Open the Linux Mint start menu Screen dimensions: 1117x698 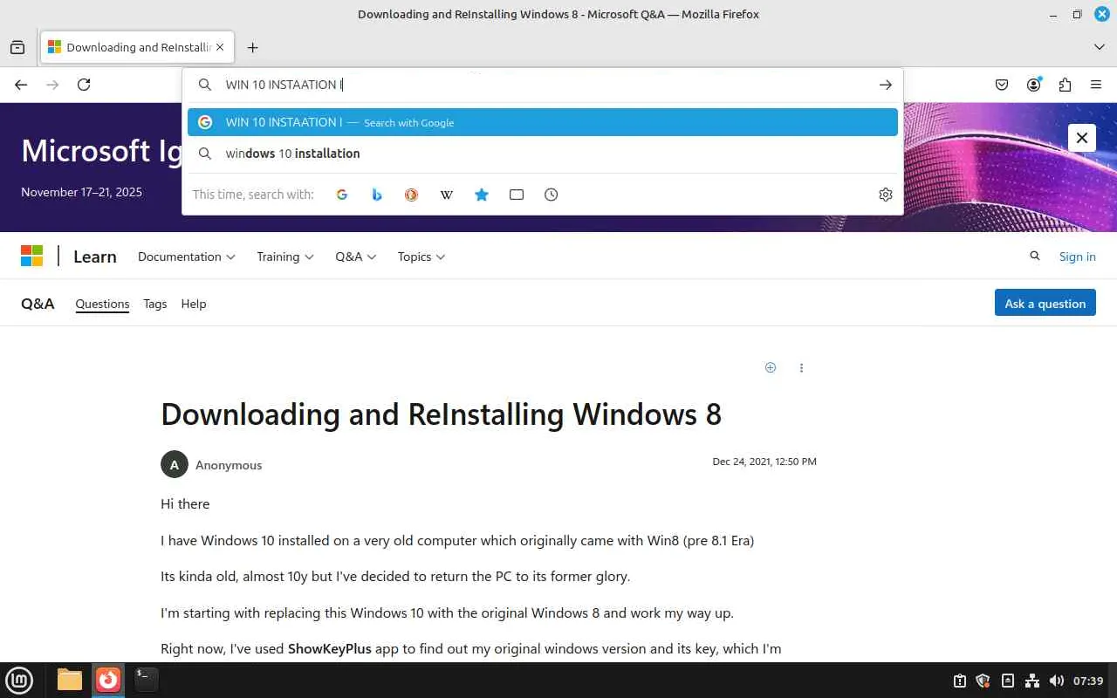coord(19,680)
